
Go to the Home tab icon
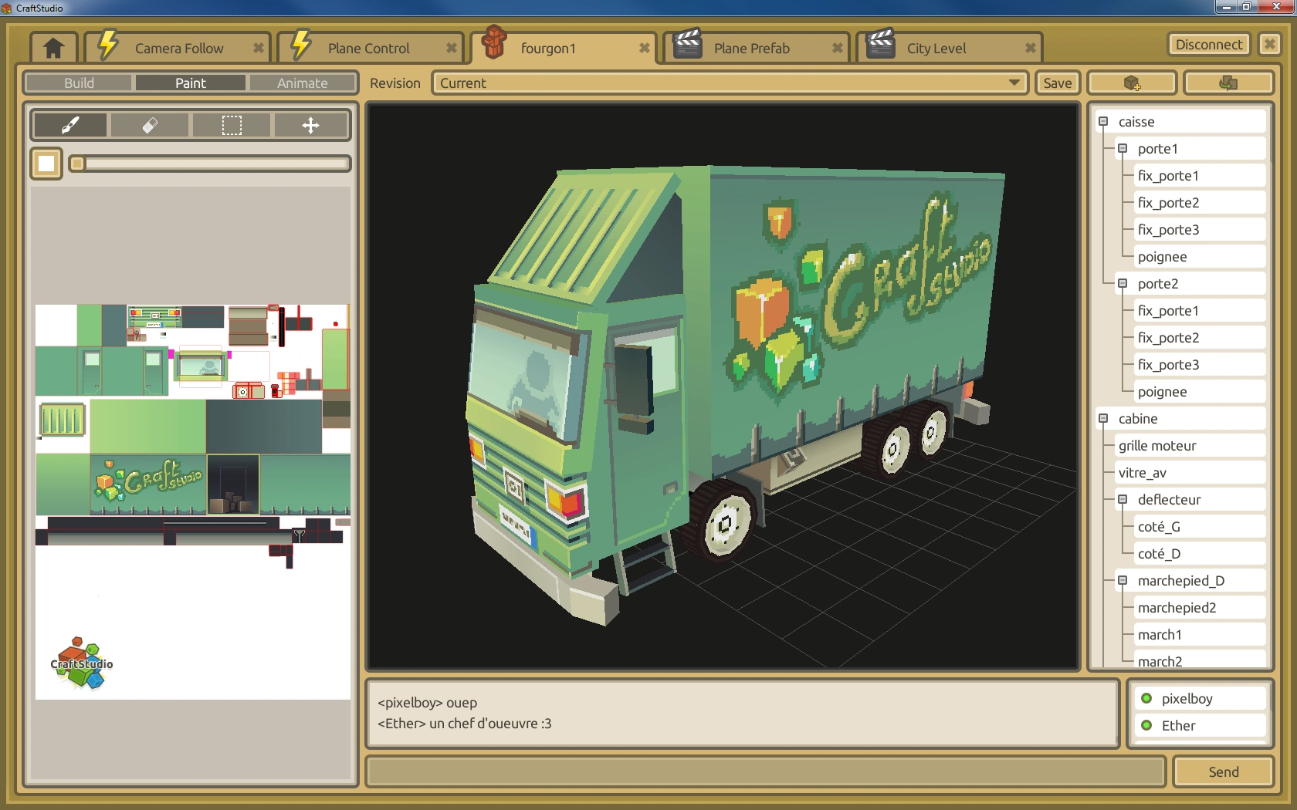click(x=53, y=48)
